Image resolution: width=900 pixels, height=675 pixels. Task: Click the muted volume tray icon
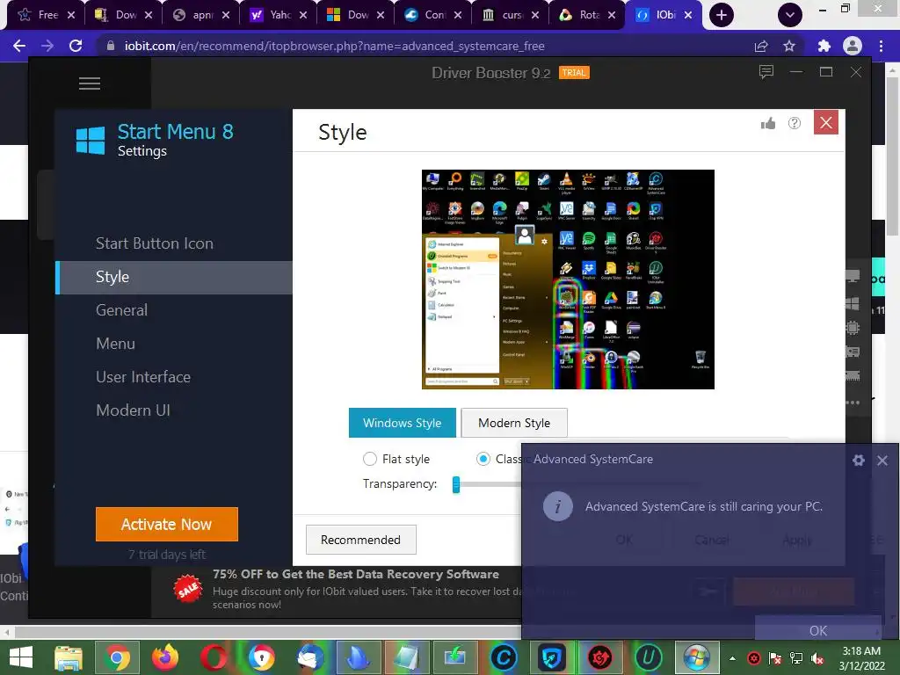pyautogui.click(x=817, y=658)
